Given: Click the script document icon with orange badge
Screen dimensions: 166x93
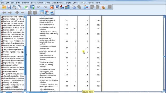Looking at the screenshot, I should click(x=103, y=7).
